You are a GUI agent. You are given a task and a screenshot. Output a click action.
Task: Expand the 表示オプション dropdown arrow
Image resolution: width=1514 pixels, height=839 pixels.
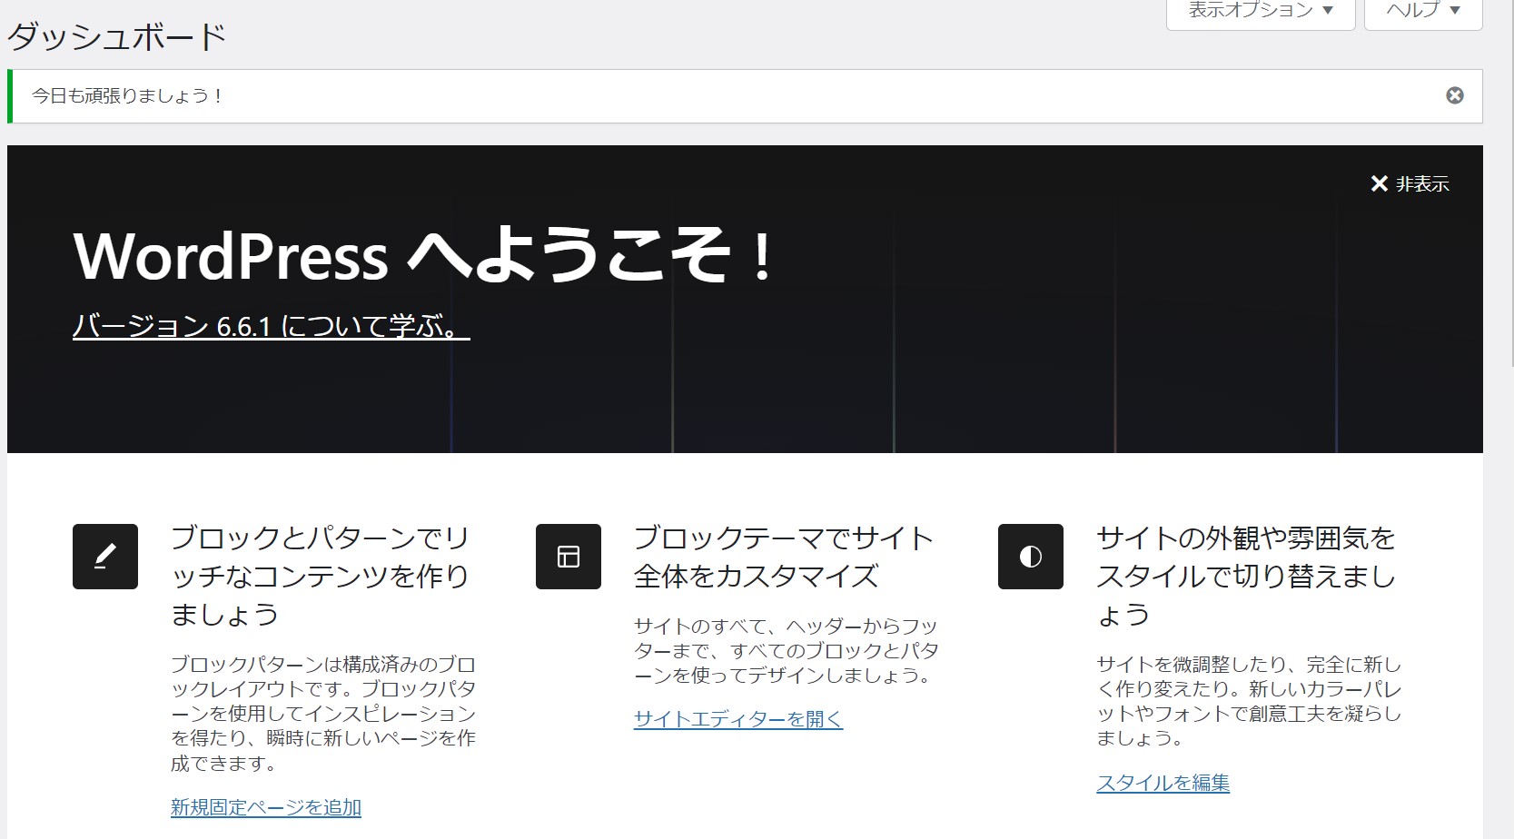coord(1330,9)
